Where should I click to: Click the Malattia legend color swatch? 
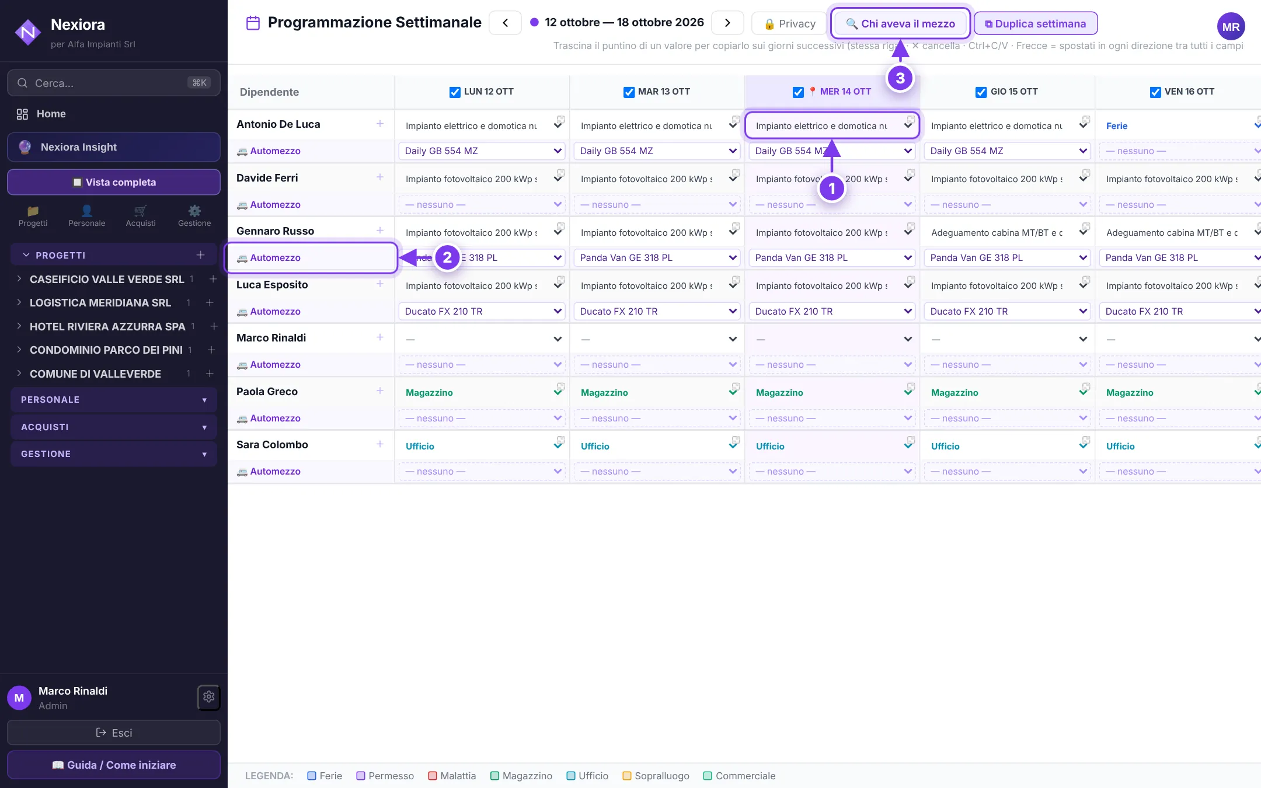click(x=433, y=776)
